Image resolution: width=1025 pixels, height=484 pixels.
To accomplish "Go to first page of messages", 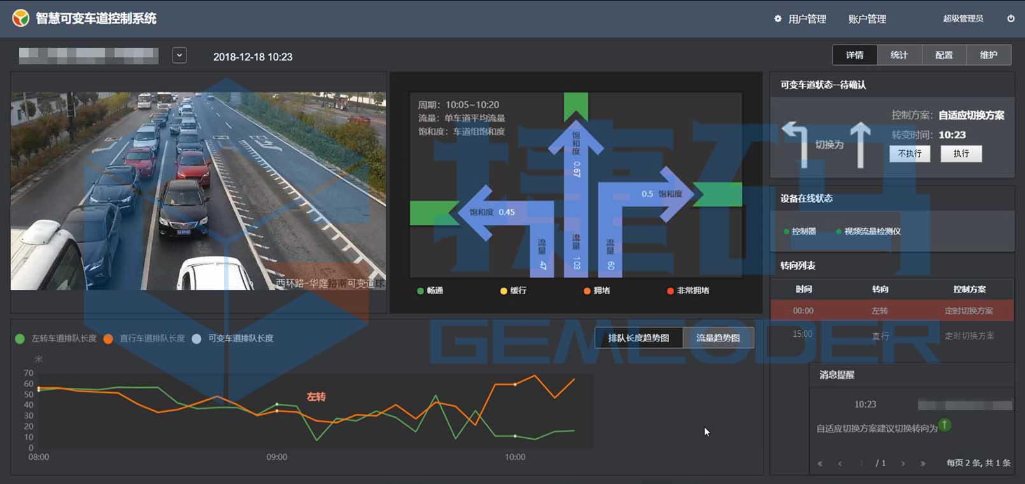I will tap(820, 464).
